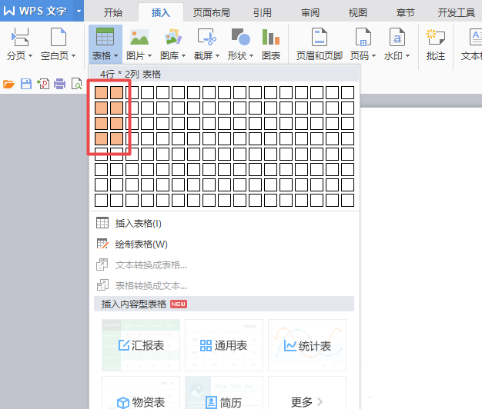Click the Watermark (水印) icon
The image size is (482, 409).
[397, 37]
